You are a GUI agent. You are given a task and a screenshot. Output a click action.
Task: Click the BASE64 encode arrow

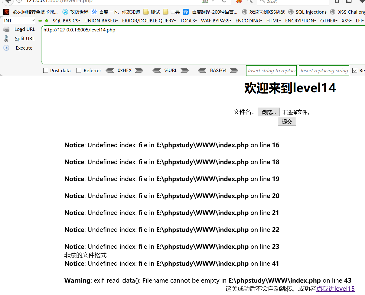tap(233, 70)
